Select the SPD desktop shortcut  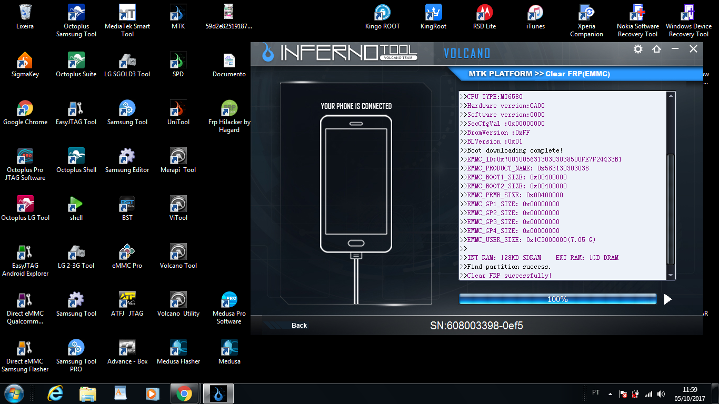click(178, 65)
